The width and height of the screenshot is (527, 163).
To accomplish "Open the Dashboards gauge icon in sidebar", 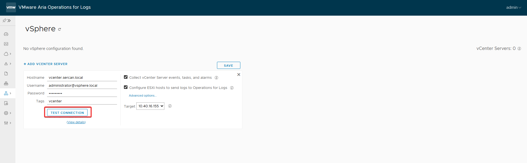I will coord(6,34).
